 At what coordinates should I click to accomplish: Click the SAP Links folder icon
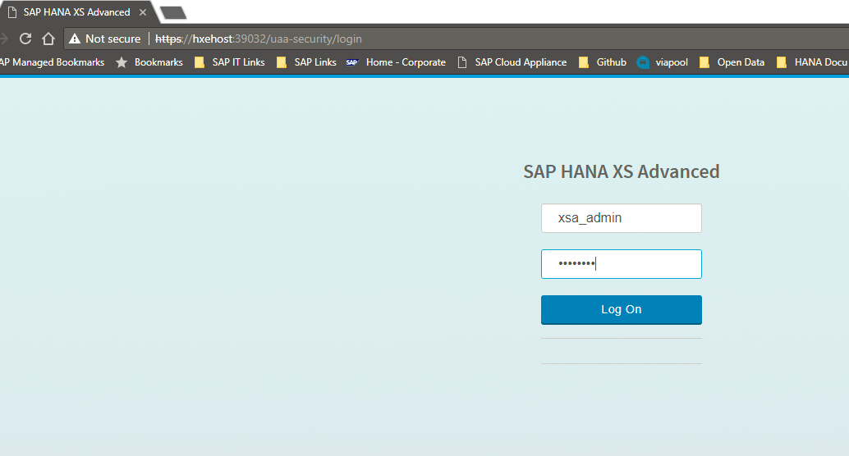click(282, 62)
